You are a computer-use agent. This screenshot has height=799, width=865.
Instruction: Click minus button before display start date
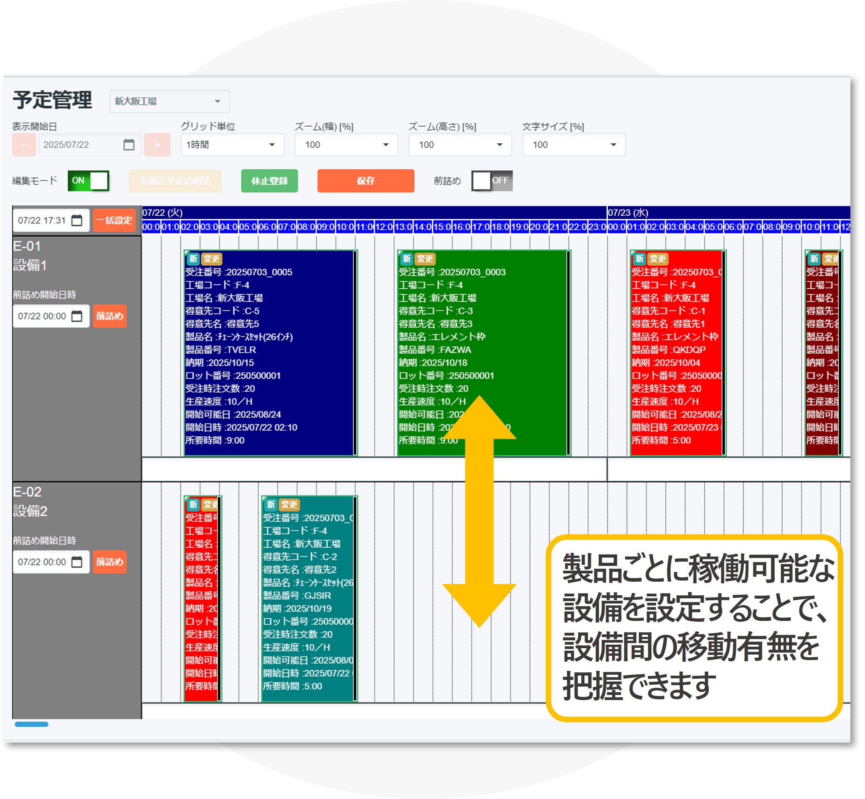pyautogui.click(x=24, y=144)
